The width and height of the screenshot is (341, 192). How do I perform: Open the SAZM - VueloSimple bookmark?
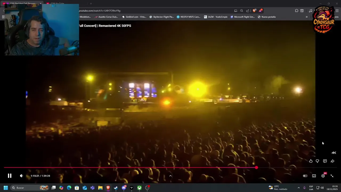(x=216, y=17)
